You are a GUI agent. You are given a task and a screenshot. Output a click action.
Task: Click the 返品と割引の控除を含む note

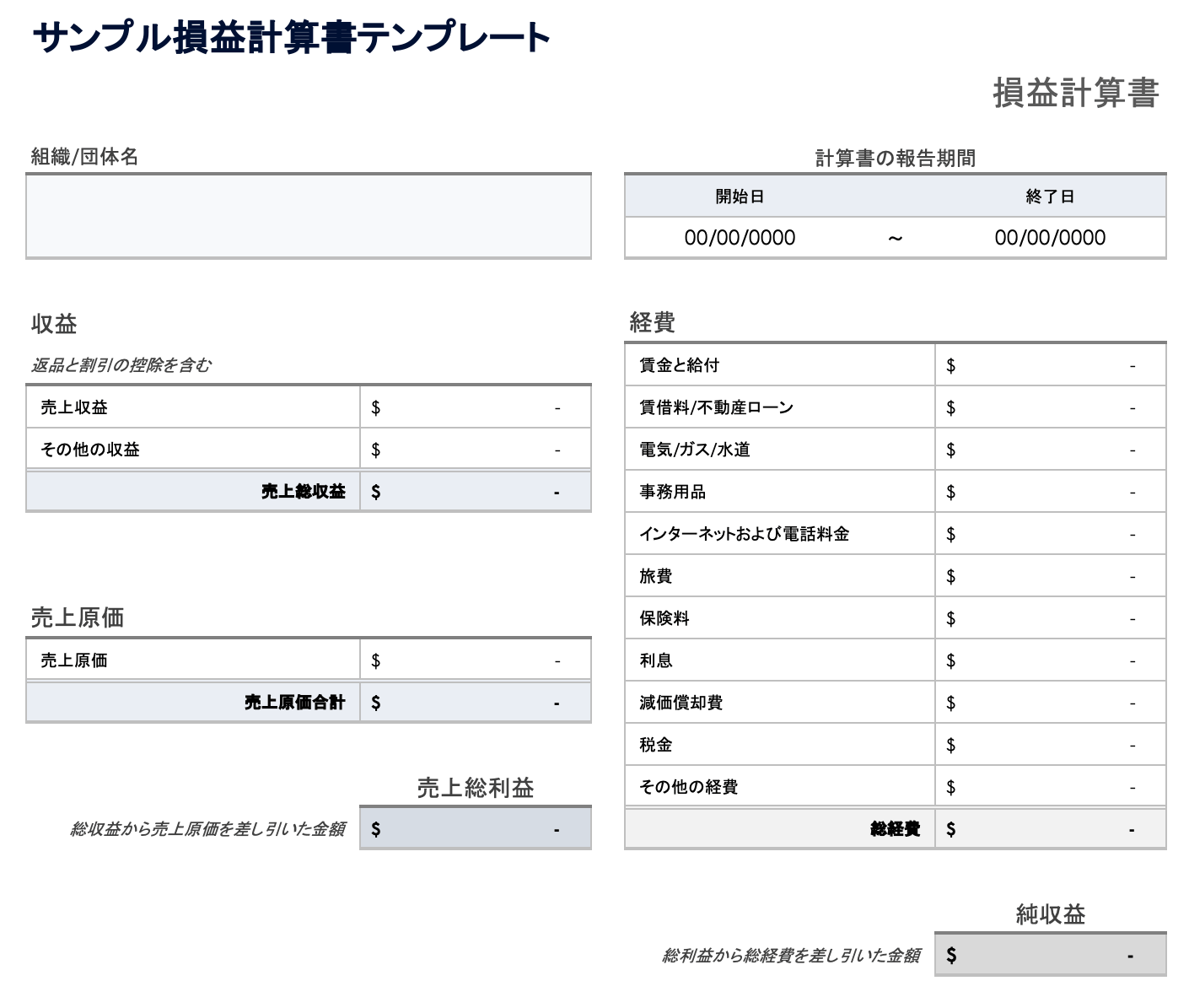coord(121,365)
